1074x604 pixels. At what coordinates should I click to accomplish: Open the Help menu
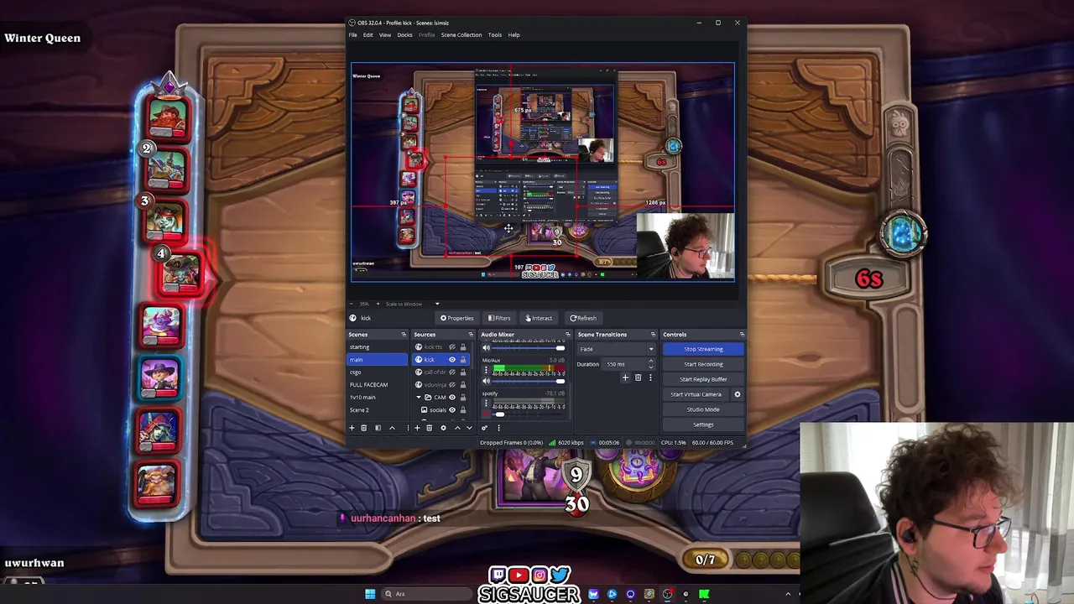tap(514, 35)
